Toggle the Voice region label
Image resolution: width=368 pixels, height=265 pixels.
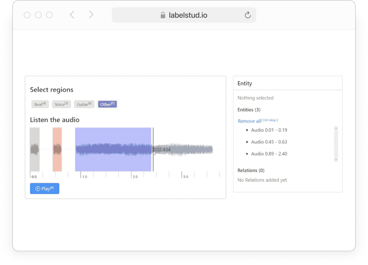[x=61, y=104]
